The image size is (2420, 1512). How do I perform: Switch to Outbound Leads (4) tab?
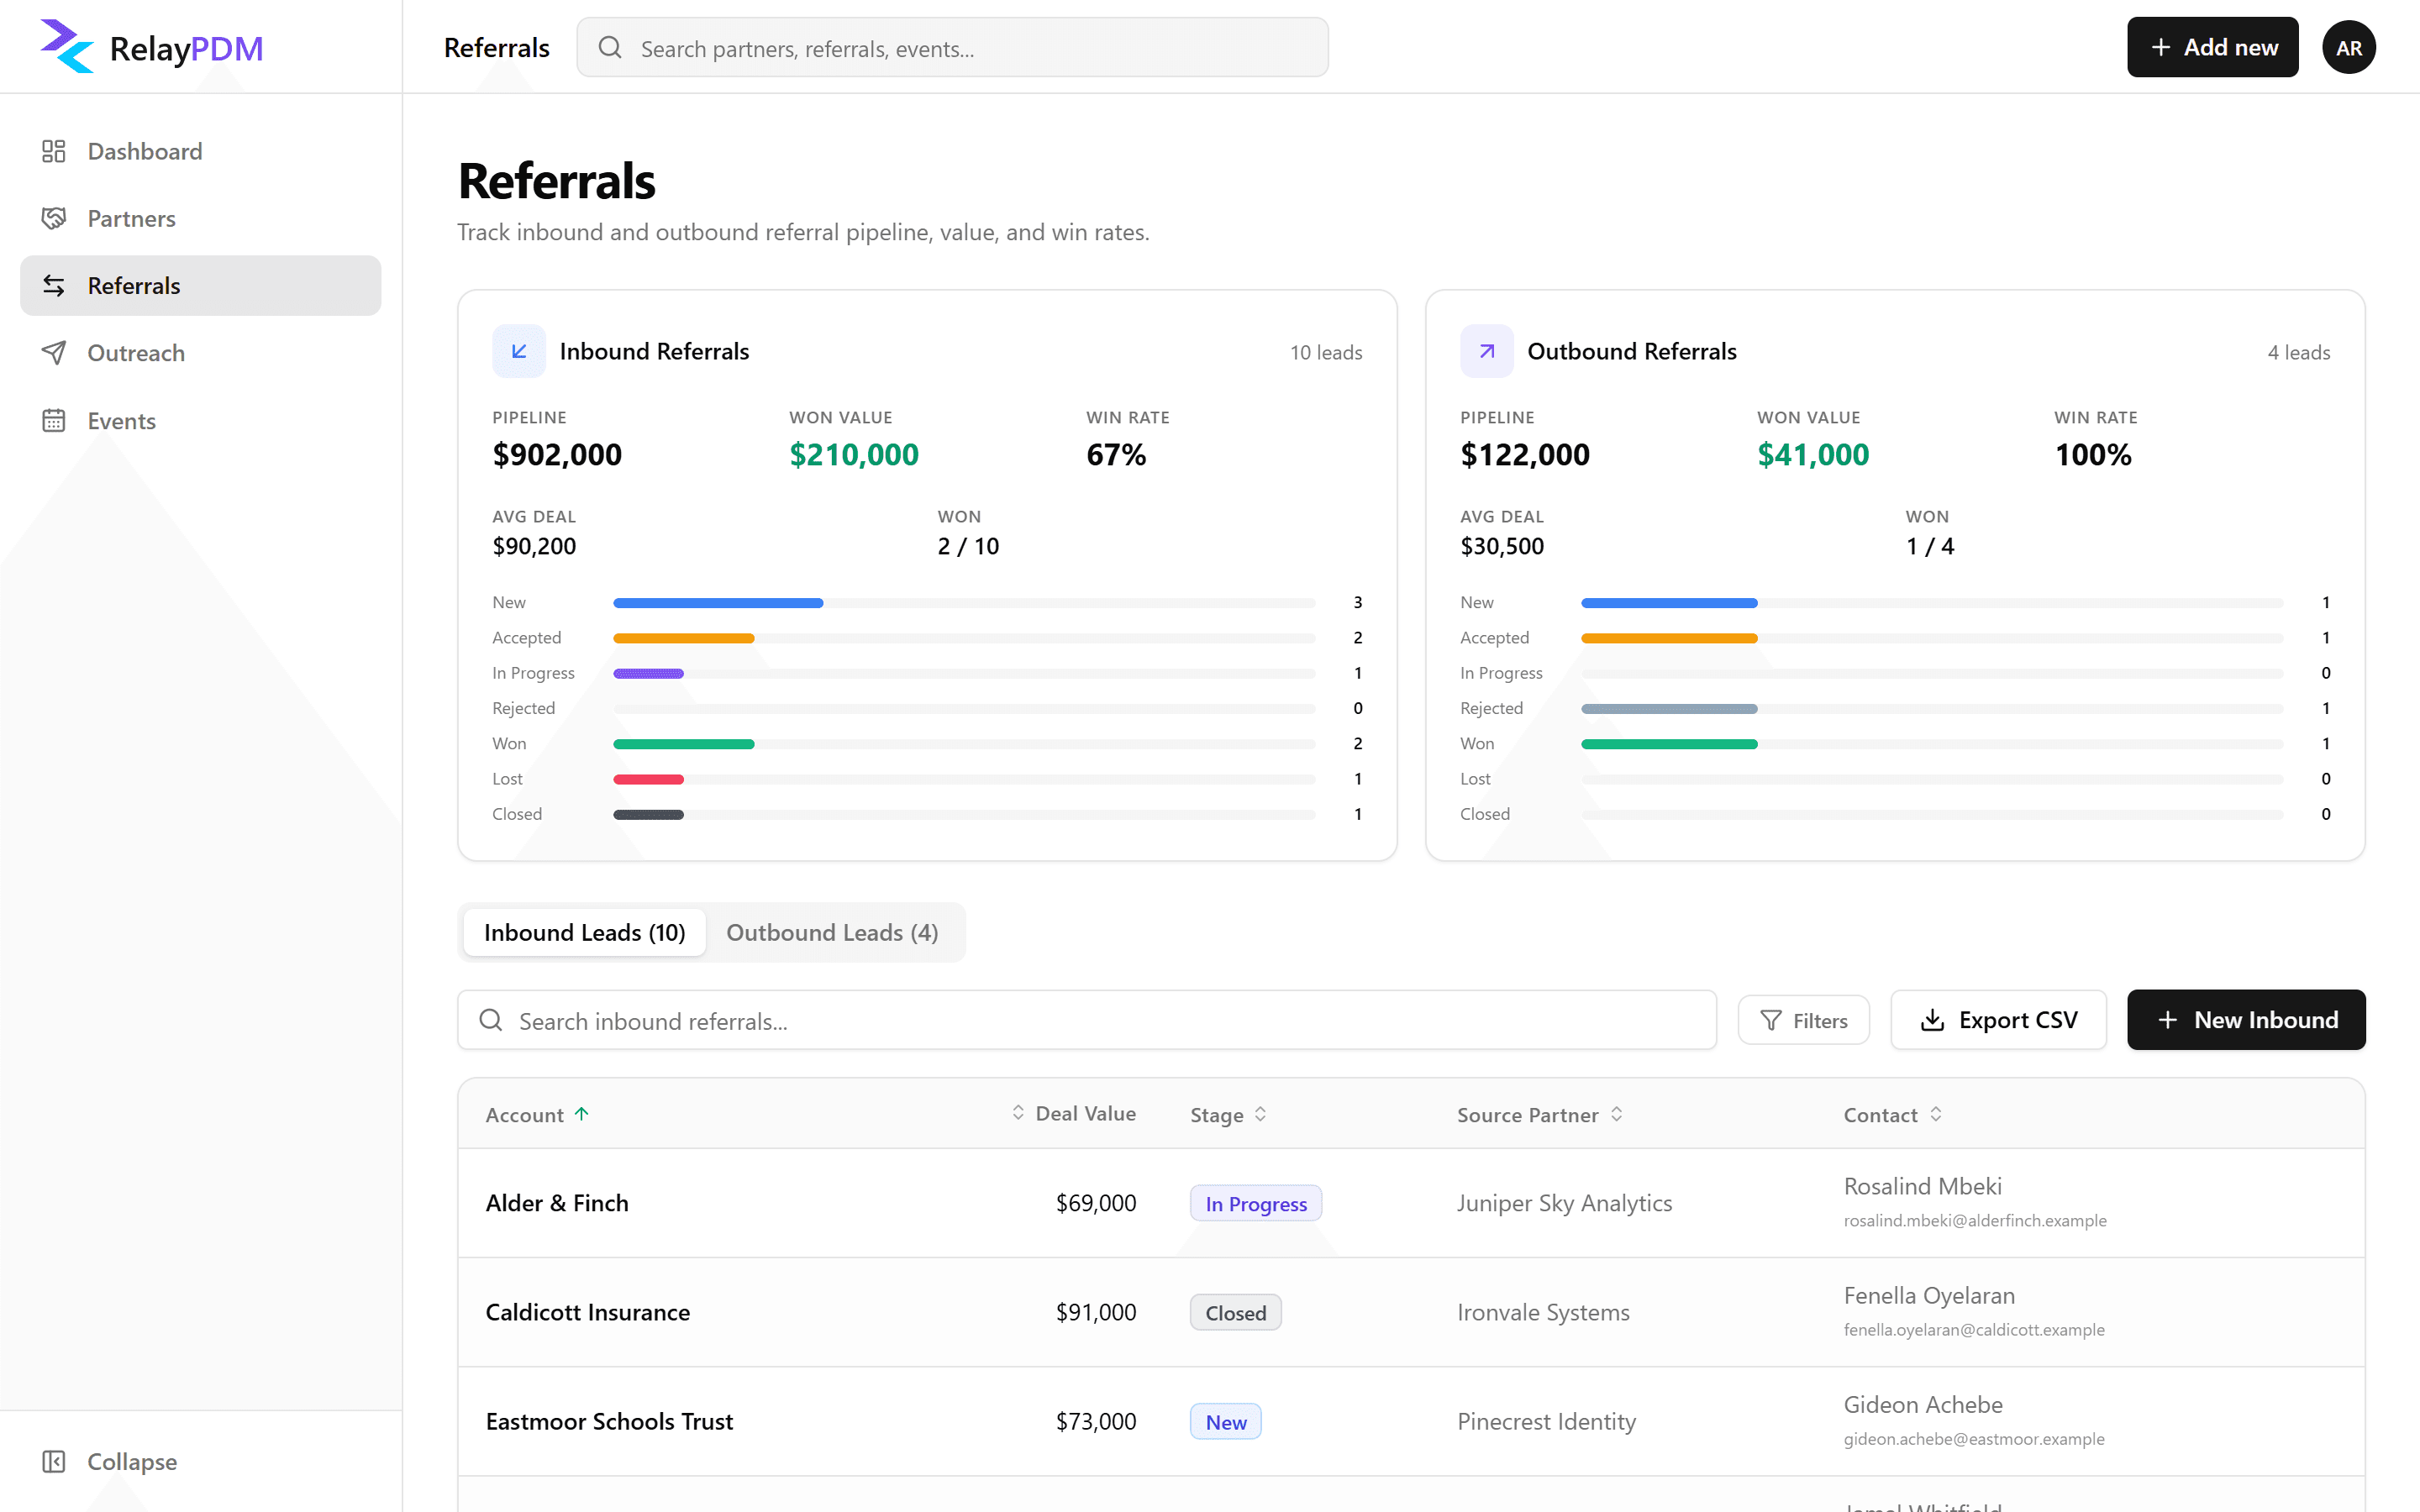point(832,932)
